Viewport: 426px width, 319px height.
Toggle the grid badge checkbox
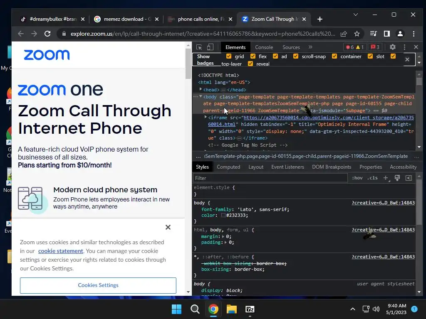(229, 56)
